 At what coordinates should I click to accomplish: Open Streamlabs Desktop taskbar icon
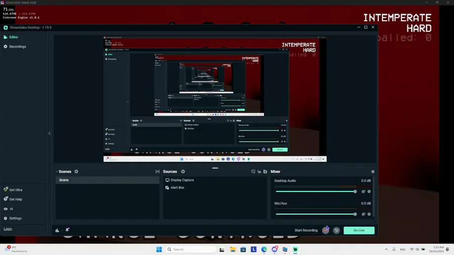pyautogui.click(x=295, y=249)
